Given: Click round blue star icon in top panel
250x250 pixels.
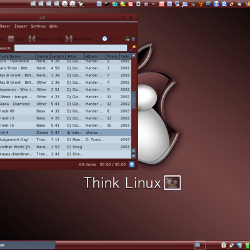Looking at the screenshot, I should click(216, 4).
